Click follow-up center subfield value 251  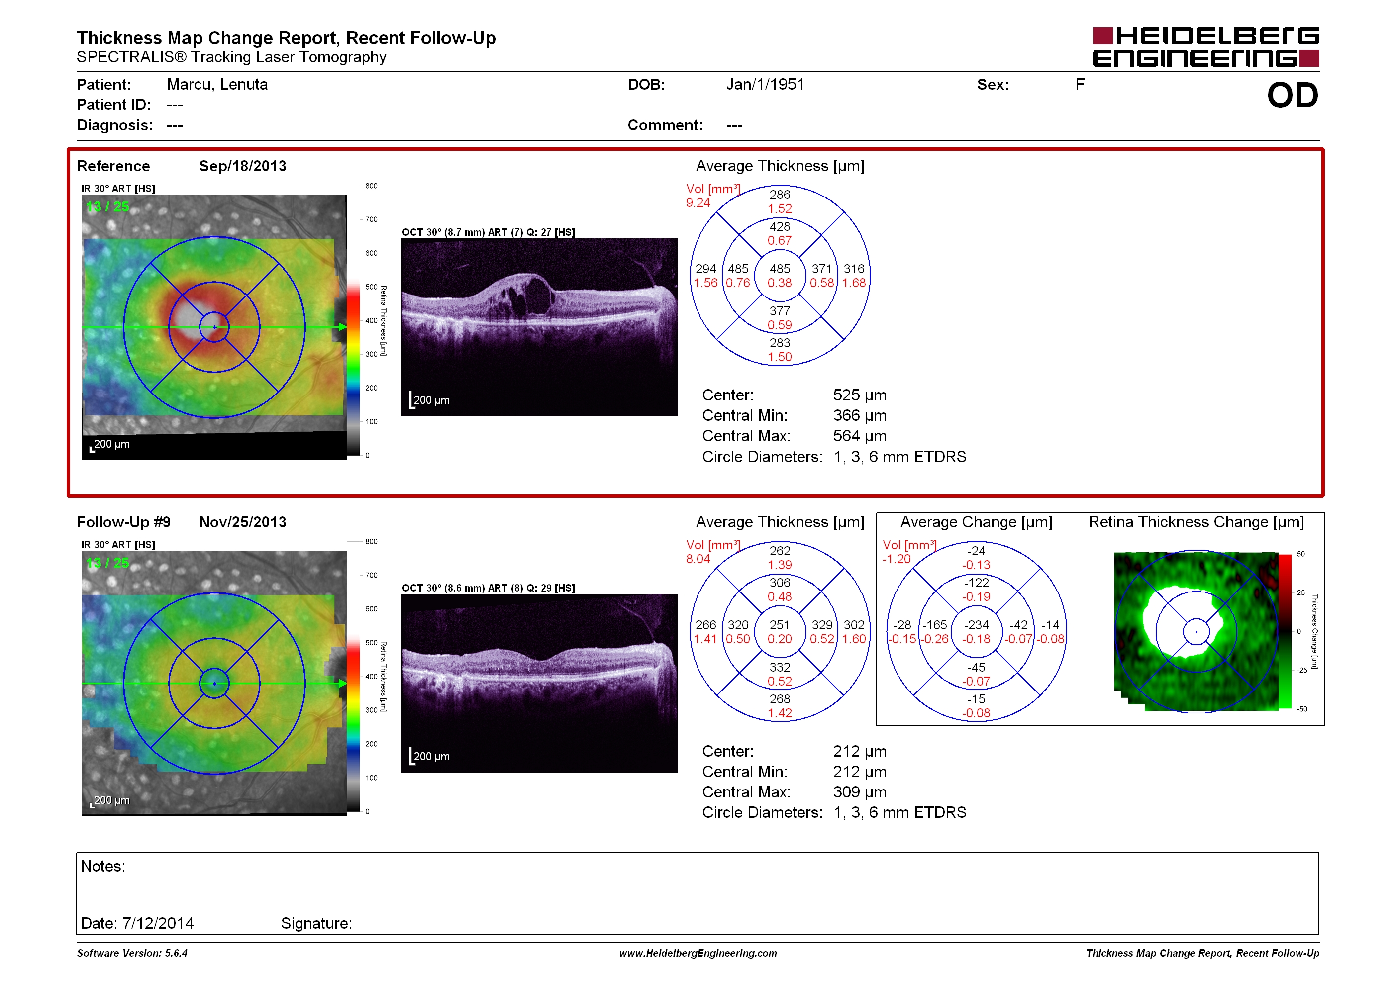(x=780, y=625)
